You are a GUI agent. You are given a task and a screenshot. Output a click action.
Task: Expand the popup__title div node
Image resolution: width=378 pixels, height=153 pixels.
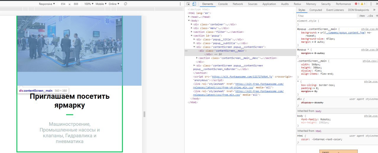(194, 40)
